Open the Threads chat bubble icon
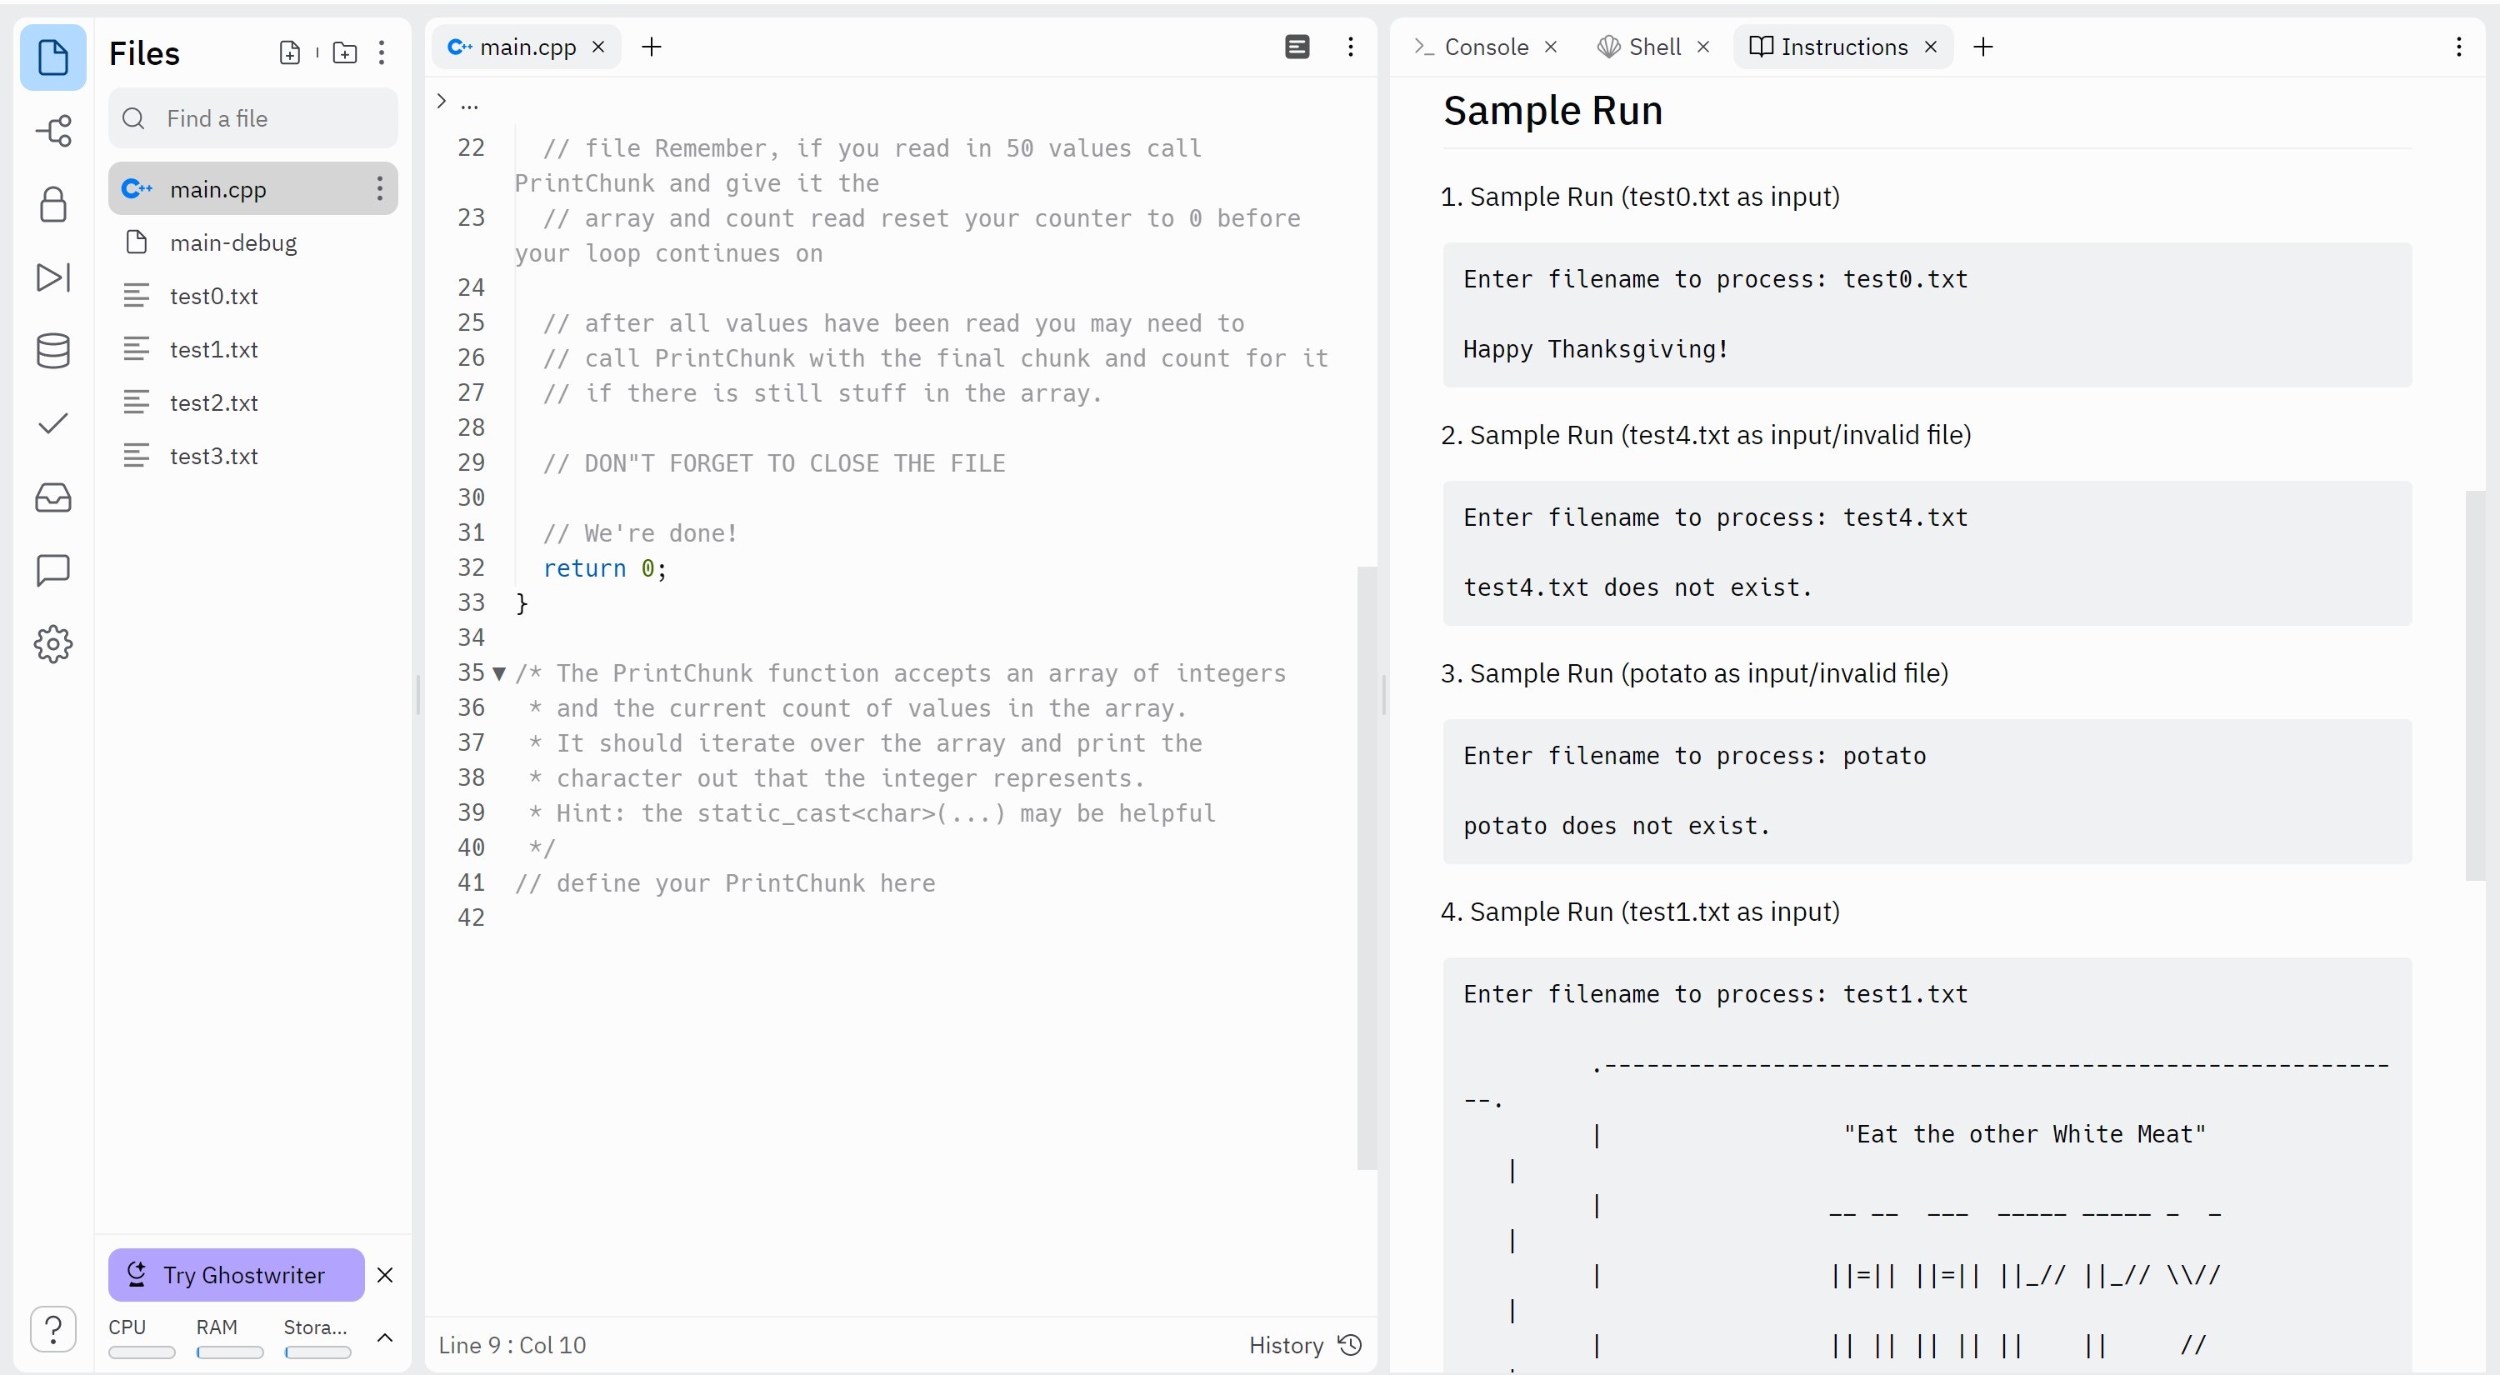2500x1375 pixels. click(53, 571)
